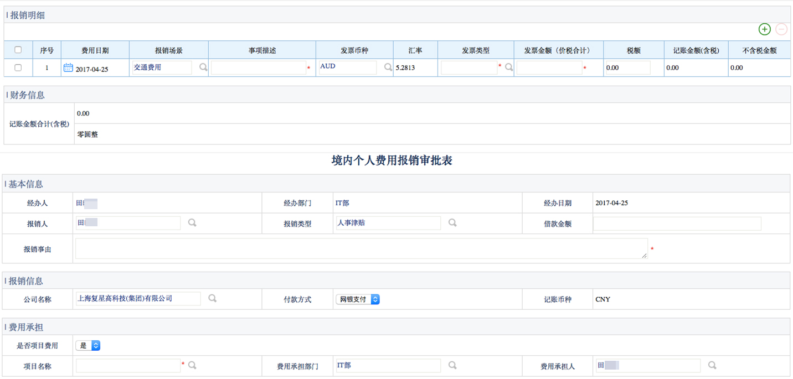Click the 经办部门 value IT部

point(342,203)
